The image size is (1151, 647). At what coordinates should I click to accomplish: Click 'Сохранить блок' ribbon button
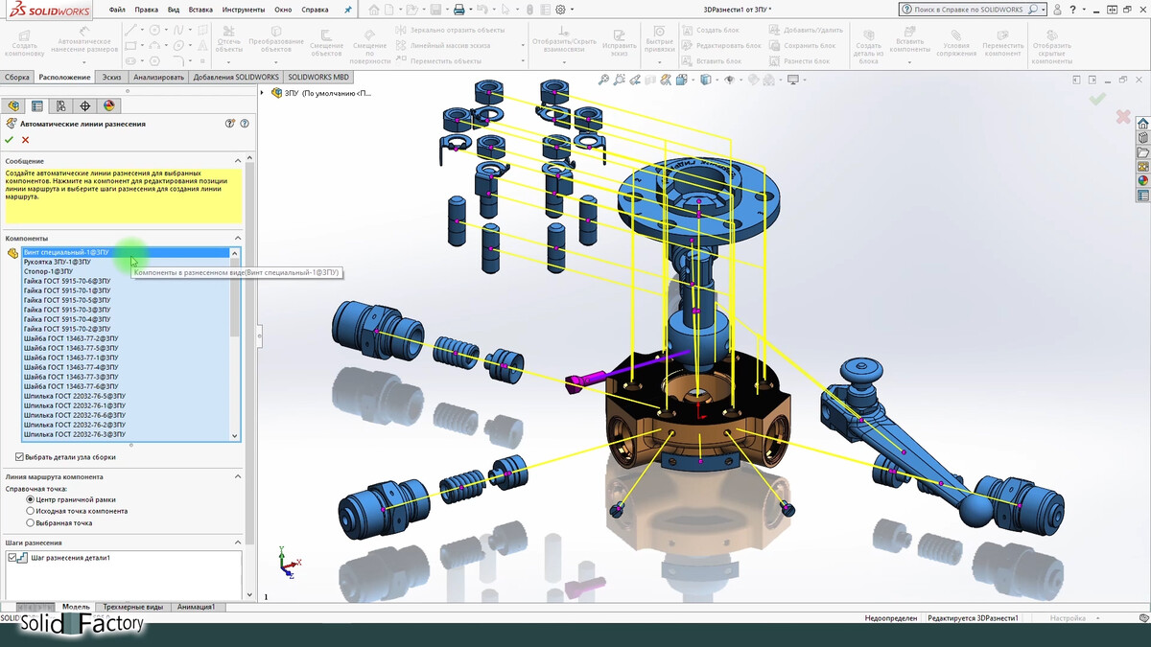point(800,45)
